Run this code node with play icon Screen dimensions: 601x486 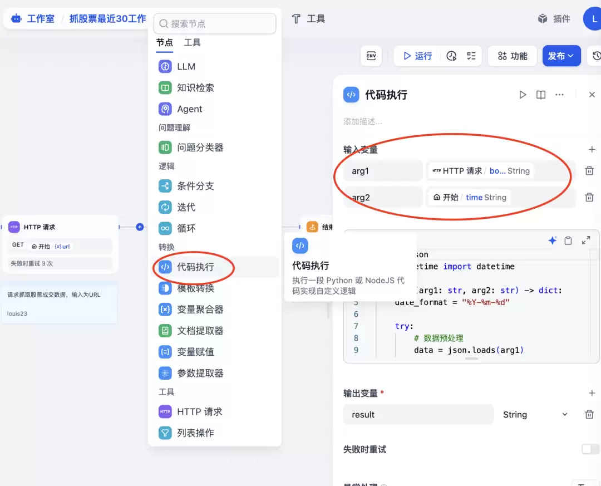[523, 95]
